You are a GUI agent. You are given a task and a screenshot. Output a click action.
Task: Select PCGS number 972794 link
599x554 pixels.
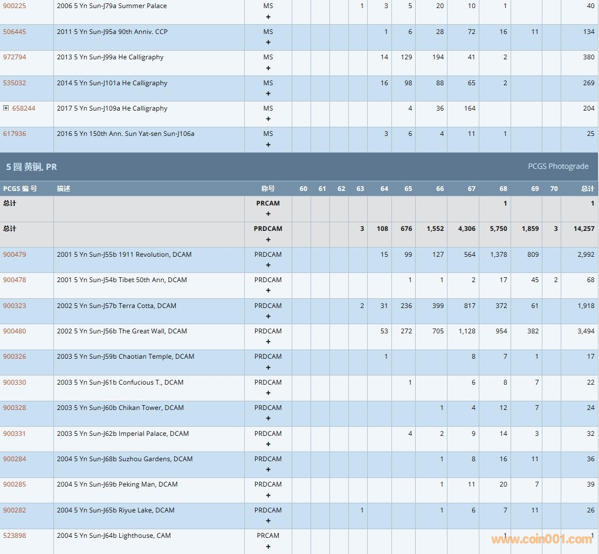[x=15, y=57]
